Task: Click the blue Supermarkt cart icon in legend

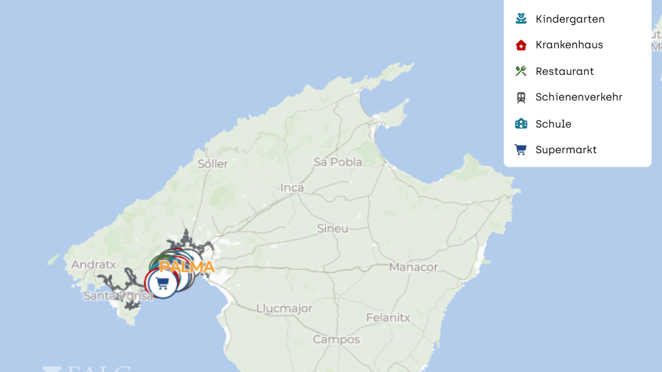Action: 520,150
